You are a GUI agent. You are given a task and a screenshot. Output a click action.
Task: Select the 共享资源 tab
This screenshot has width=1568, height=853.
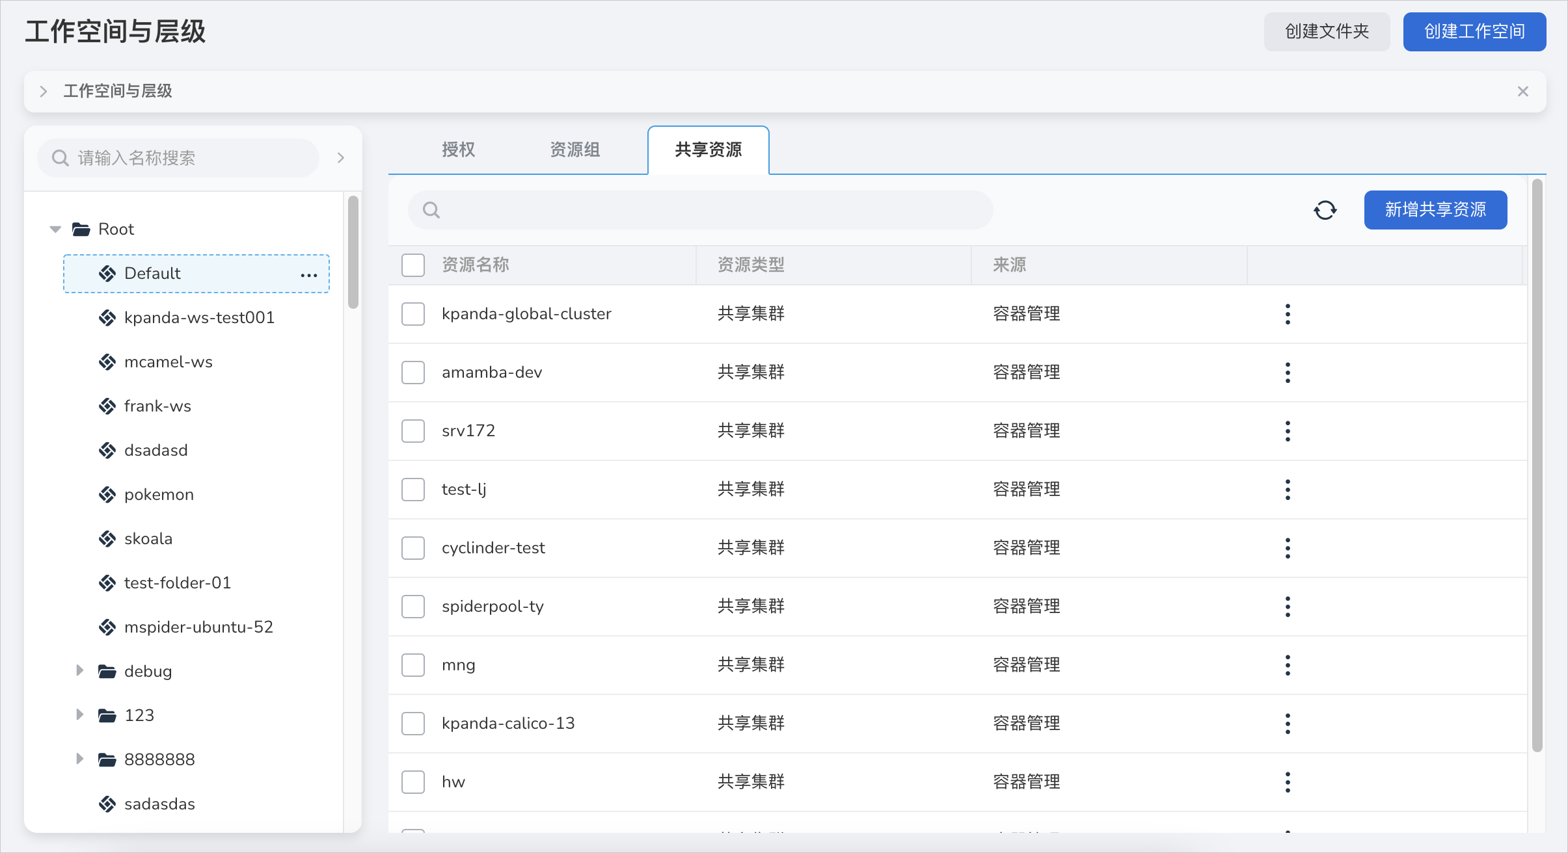tap(709, 150)
